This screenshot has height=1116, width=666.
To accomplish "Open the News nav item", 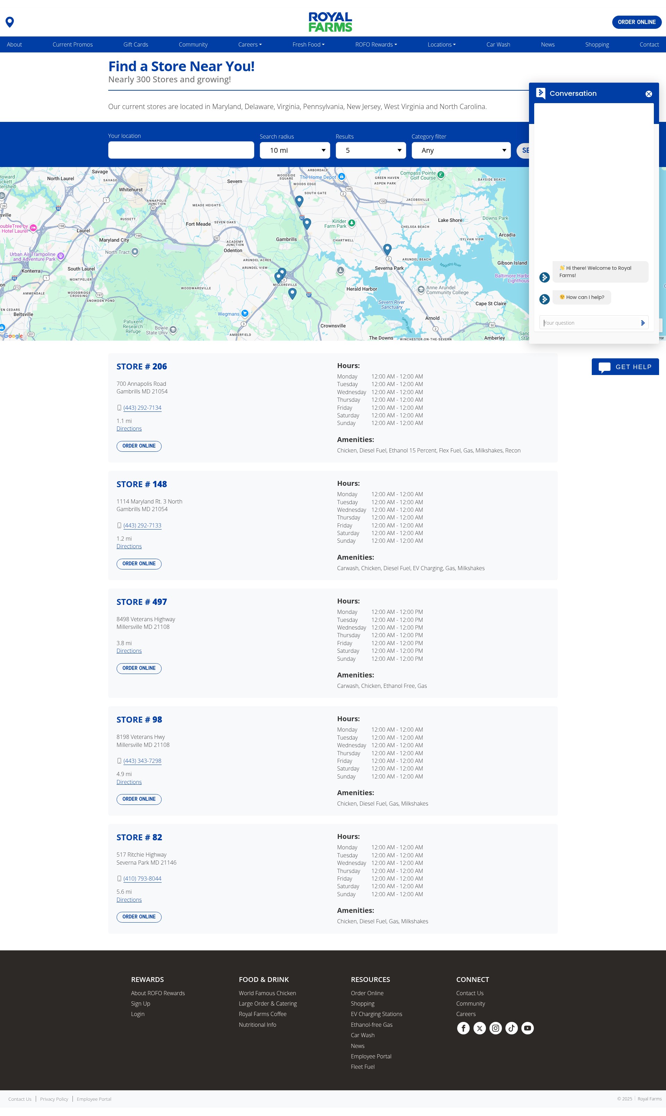I will coord(547,44).
